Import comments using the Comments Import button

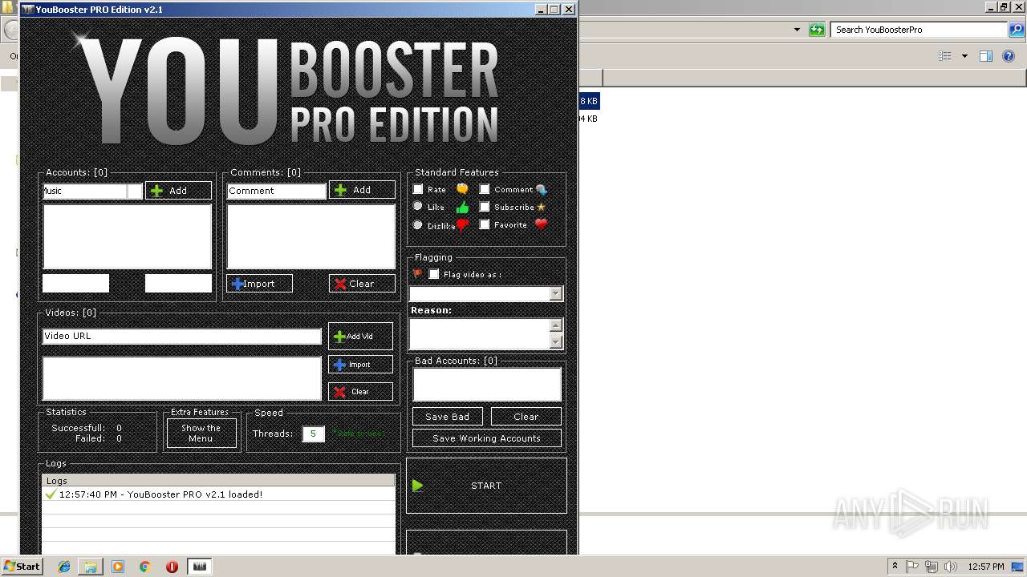259,284
